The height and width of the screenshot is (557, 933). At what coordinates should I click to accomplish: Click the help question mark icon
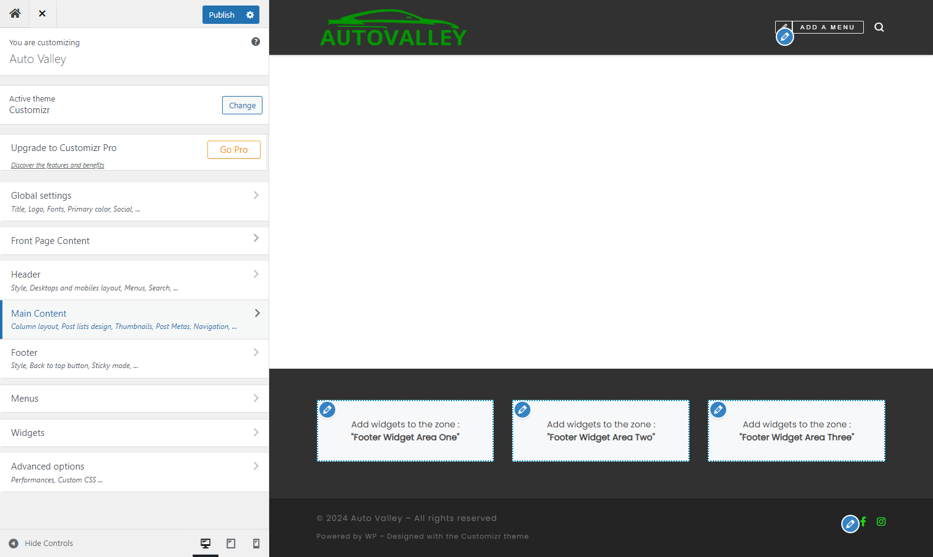[256, 42]
